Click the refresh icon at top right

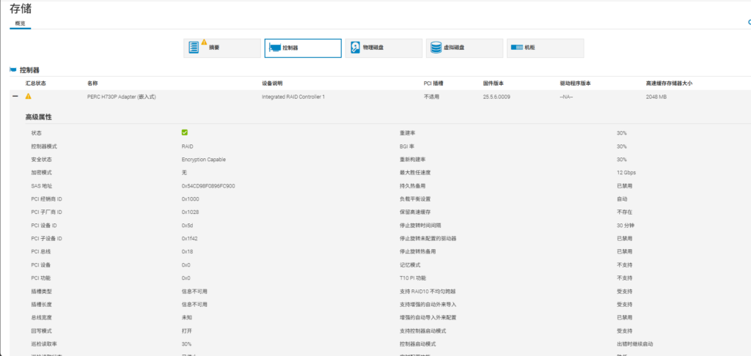point(748,23)
